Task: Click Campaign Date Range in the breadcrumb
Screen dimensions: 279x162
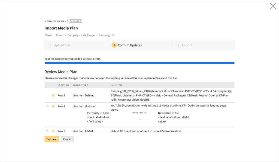Action: [x=81, y=35]
